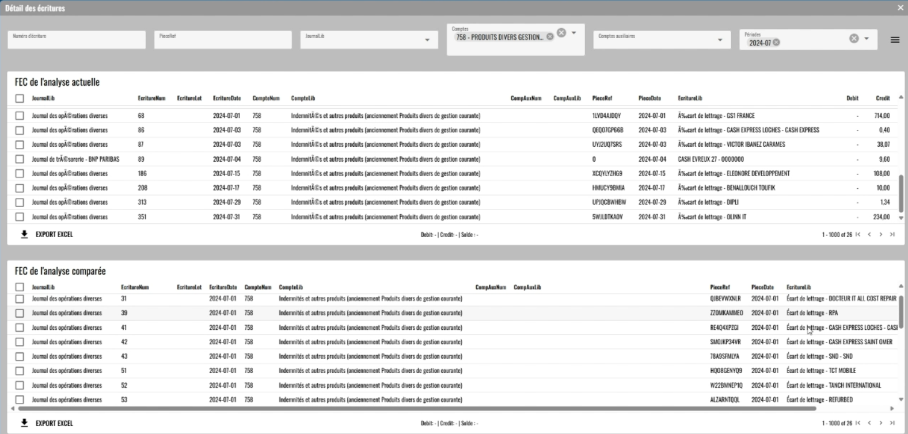Expand the Périodes dropdown arrow
908x434 pixels.
coord(867,39)
